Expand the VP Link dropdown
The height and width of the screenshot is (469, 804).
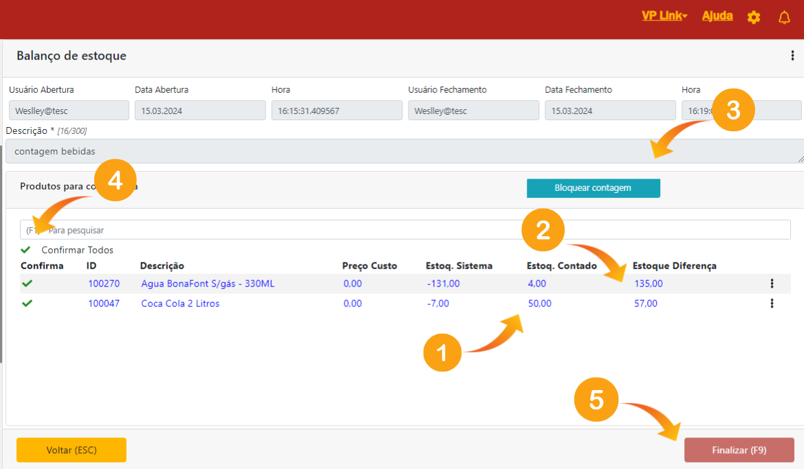click(664, 16)
